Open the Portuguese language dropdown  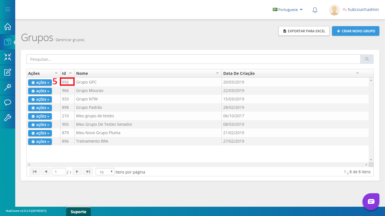288,10
